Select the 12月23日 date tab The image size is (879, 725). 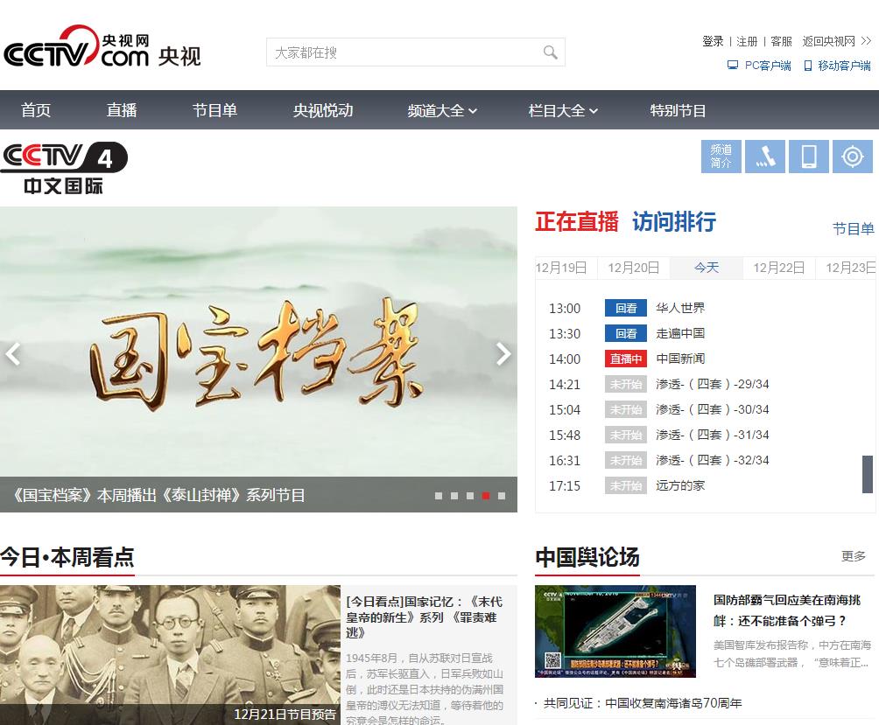(x=847, y=268)
